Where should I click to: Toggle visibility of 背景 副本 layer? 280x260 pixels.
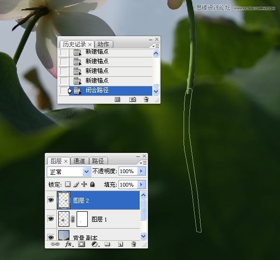[51, 237]
